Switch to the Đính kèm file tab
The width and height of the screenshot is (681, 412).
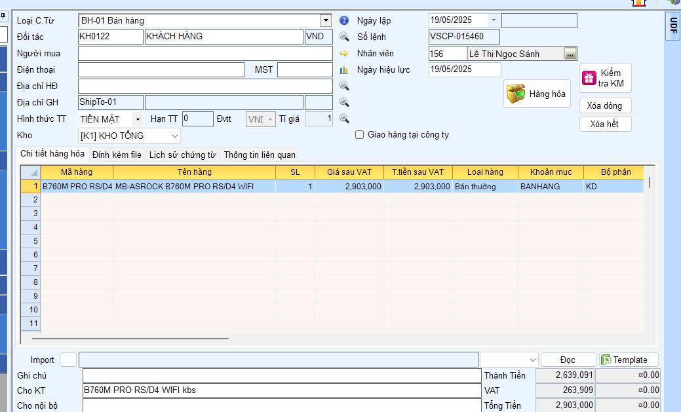tap(117, 155)
